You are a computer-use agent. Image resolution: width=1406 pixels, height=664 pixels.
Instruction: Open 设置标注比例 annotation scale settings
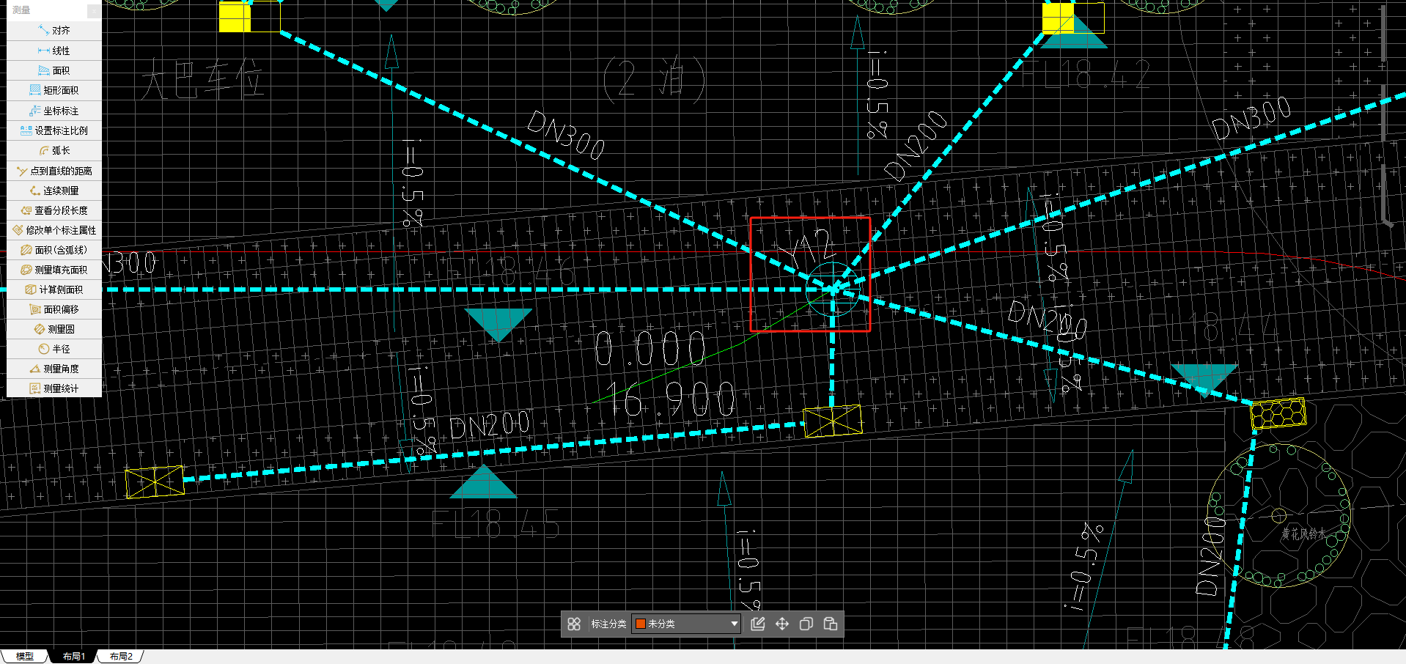54,130
